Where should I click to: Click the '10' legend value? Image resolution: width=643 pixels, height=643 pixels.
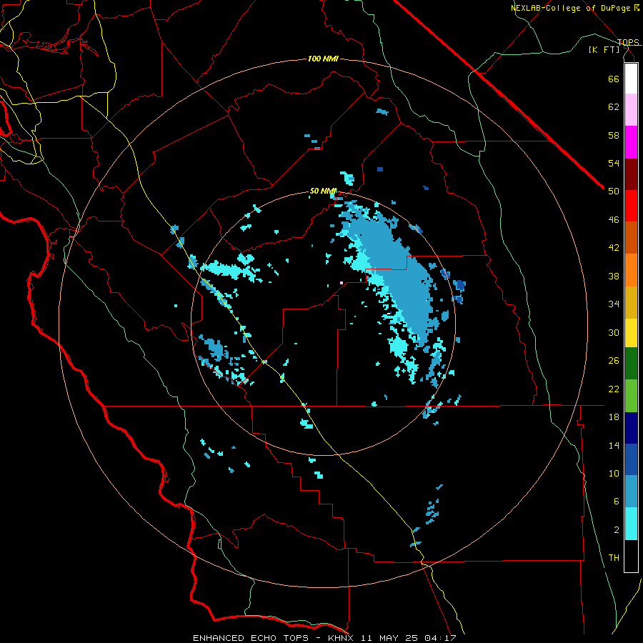coord(614,473)
